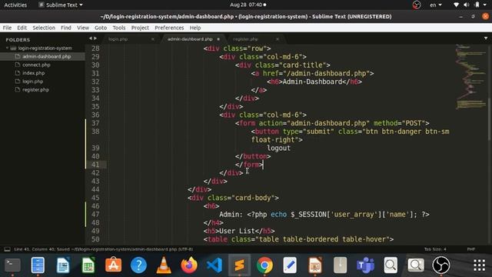Click the volume icon in the top bar
This screenshot has width=492, height=277.
pyautogui.click(x=467, y=5)
